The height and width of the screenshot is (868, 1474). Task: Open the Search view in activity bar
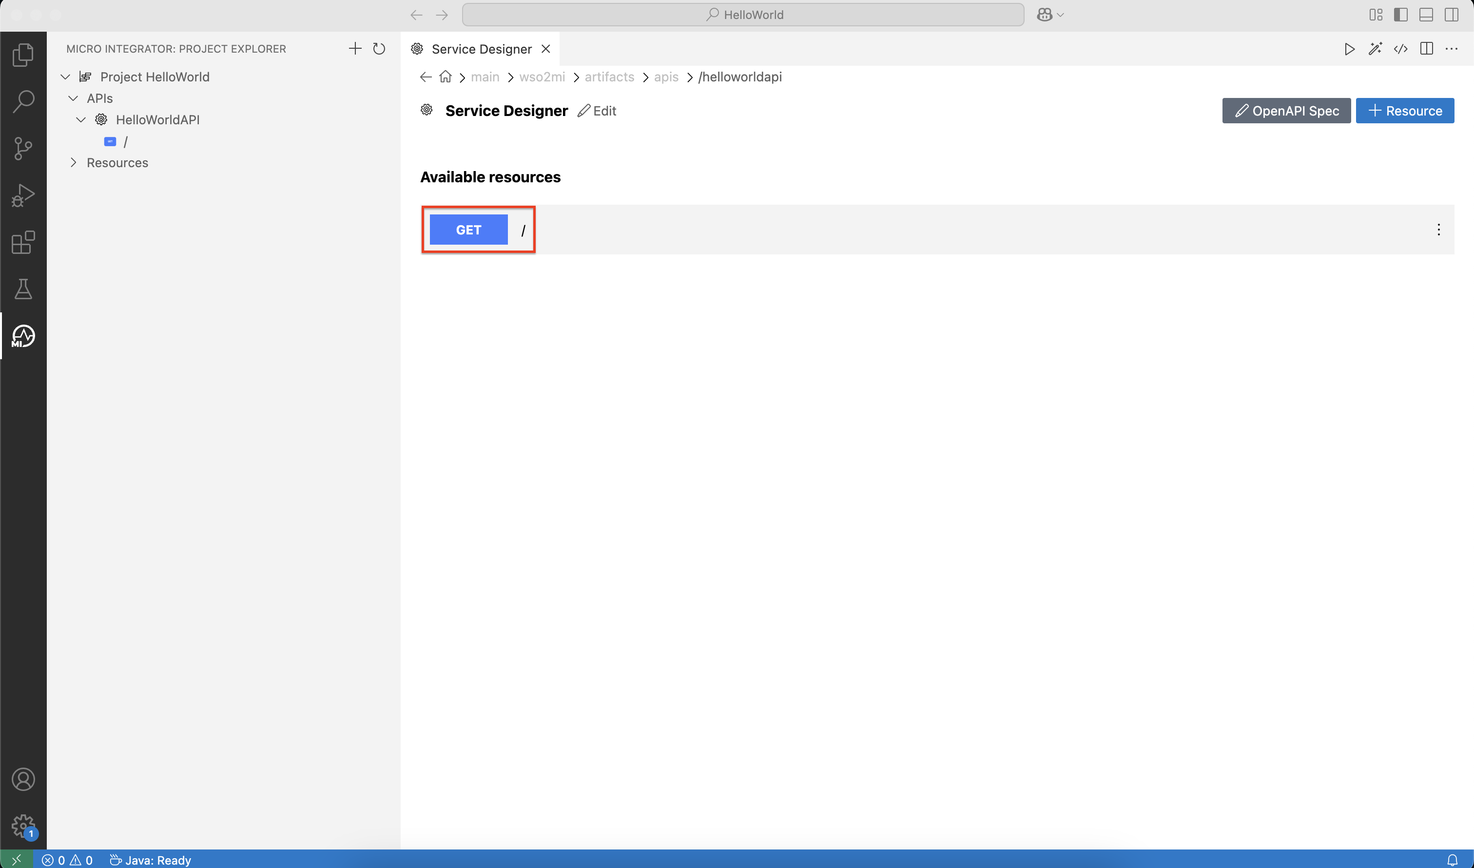click(23, 102)
